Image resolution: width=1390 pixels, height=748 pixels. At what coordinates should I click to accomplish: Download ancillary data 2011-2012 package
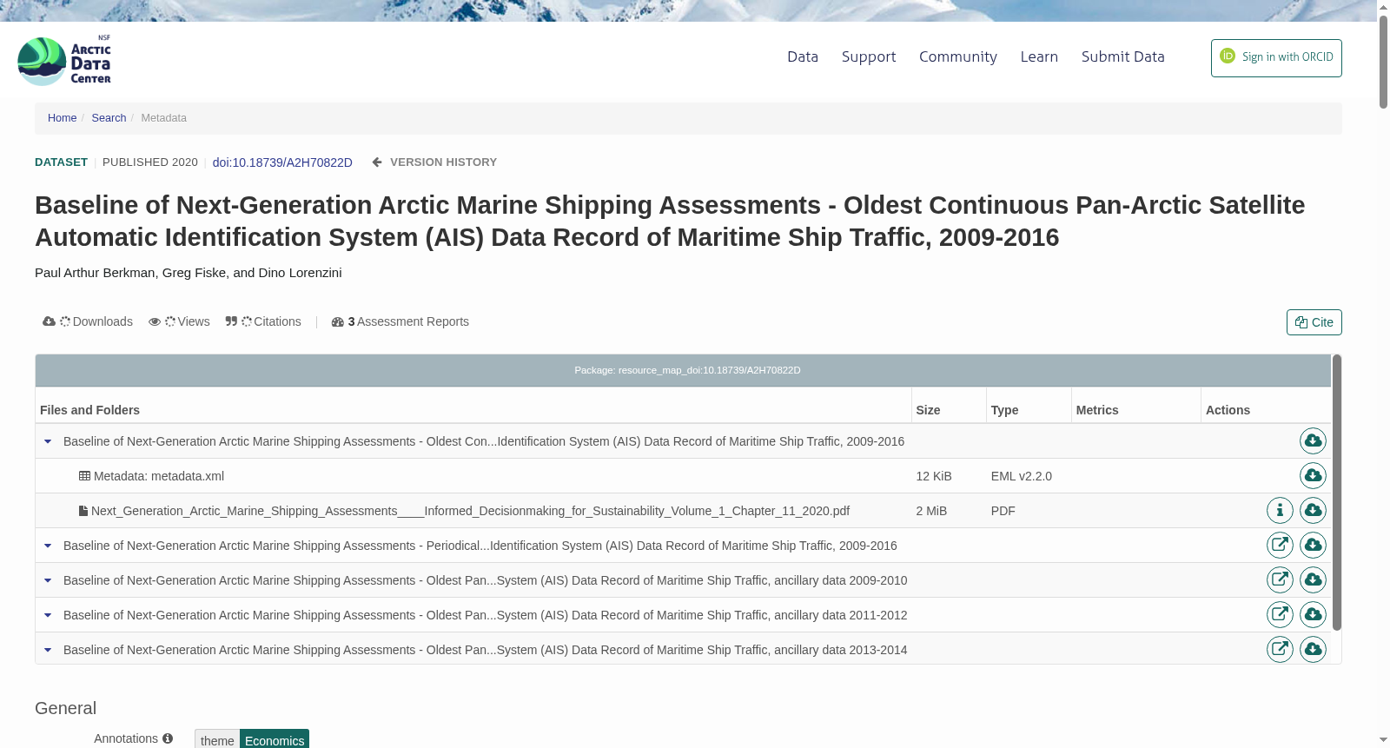[x=1313, y=615]
